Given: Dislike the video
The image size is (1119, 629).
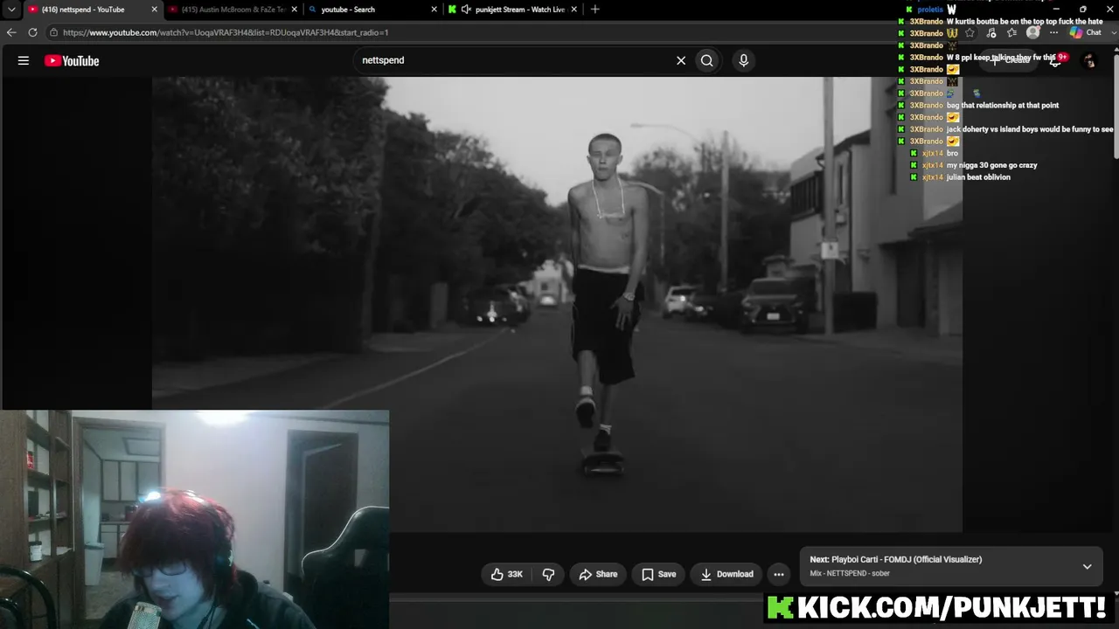Looking at the screenshot, I should click(548, 574).
